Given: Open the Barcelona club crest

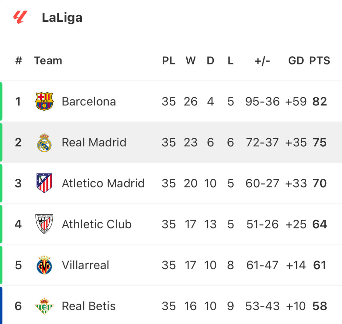Looking at the screenshot, I should pos(44,101).
